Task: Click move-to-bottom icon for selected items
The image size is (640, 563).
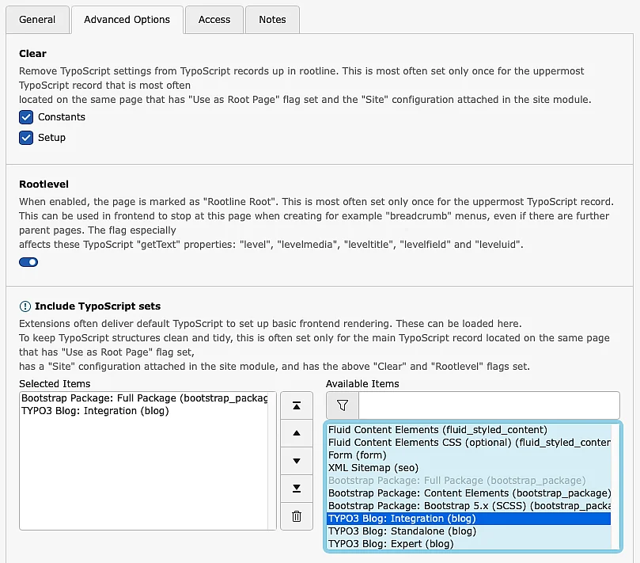Action: (x=297, y=489)
